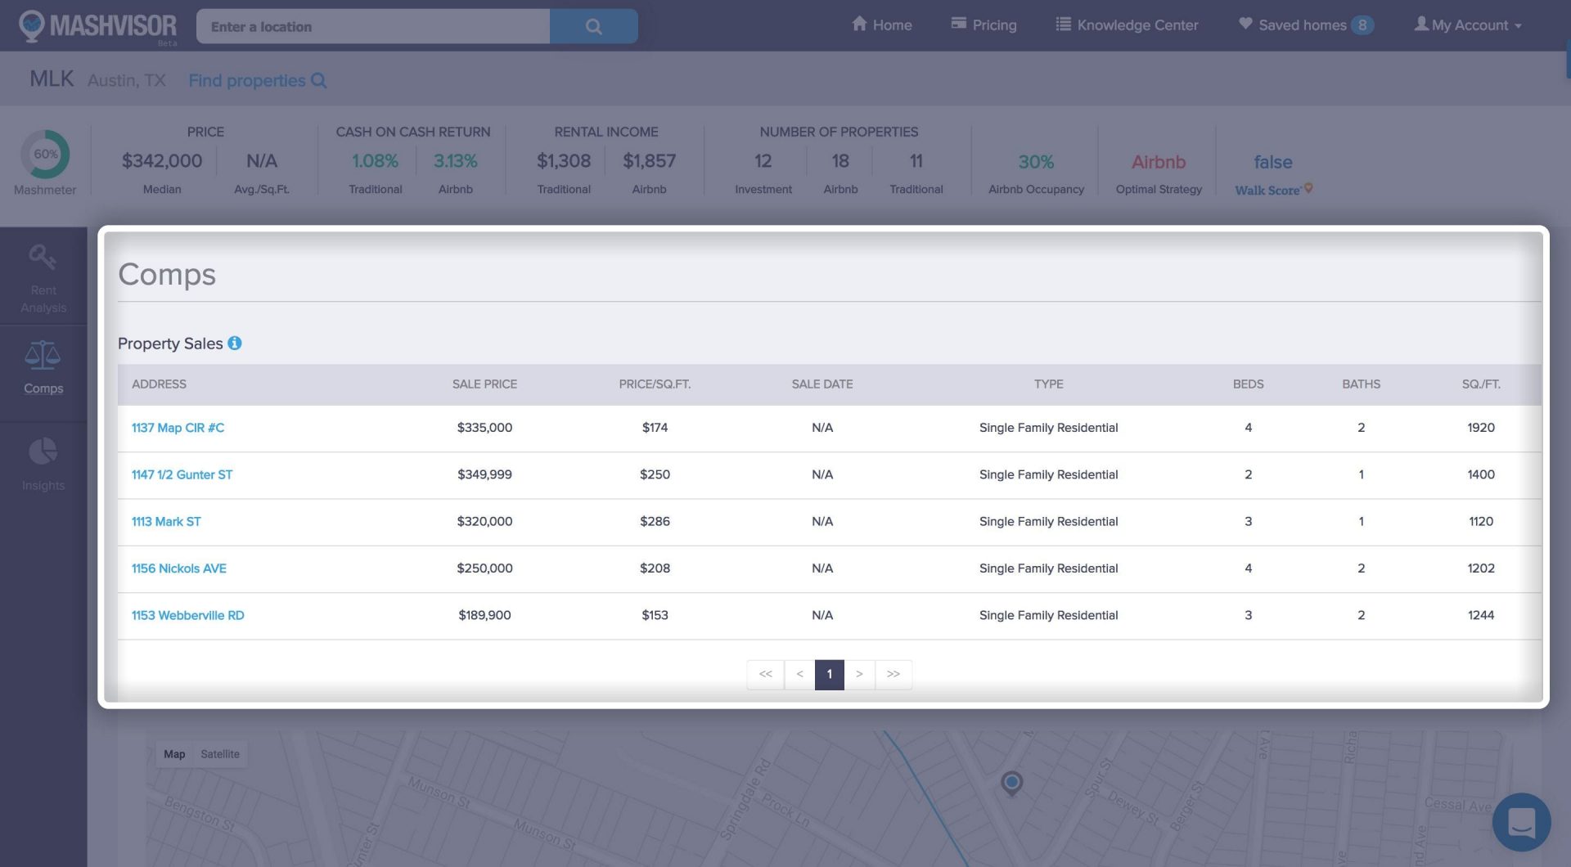This screenshot has height=867, width=1571.
Task: Open the Insights panel
Action: pos(43,462)
